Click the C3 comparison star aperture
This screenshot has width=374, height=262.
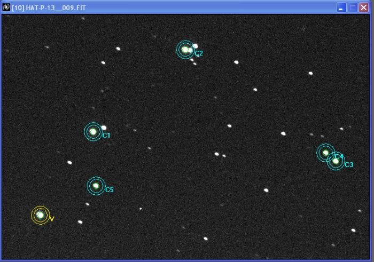pos(336,161)
